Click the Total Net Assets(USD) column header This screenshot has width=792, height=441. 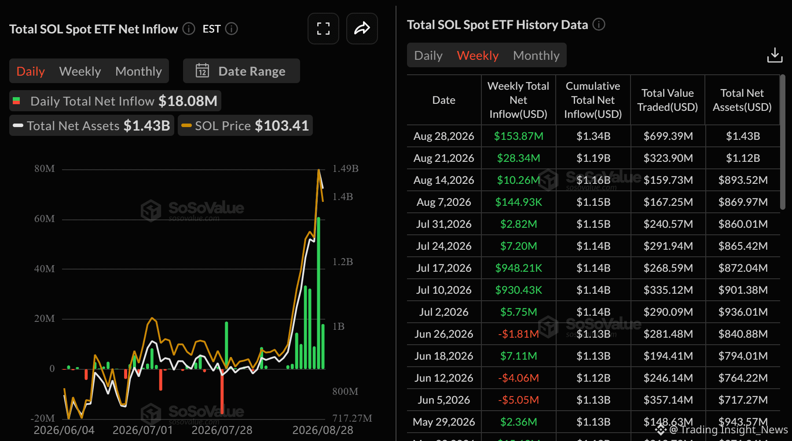(742, 100)
